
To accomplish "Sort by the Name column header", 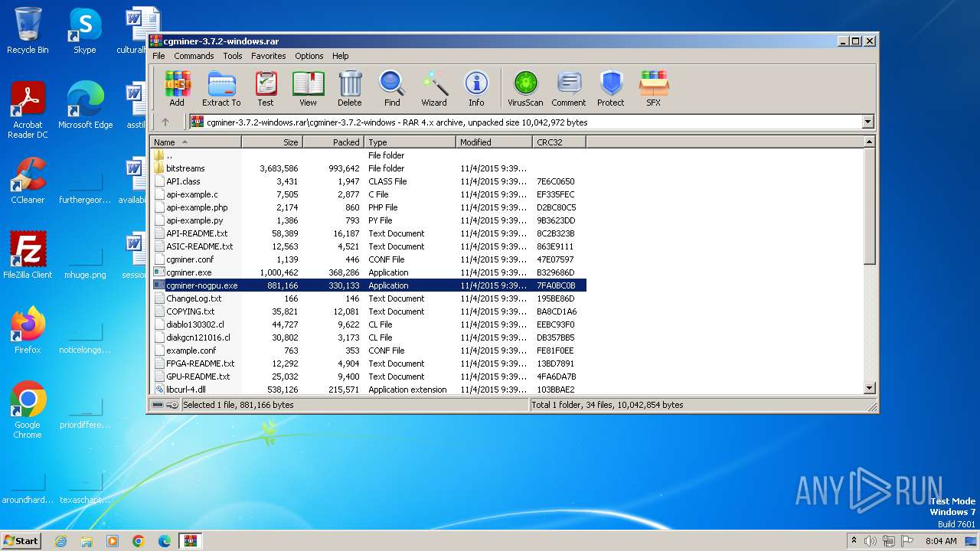I will point(196,142).
